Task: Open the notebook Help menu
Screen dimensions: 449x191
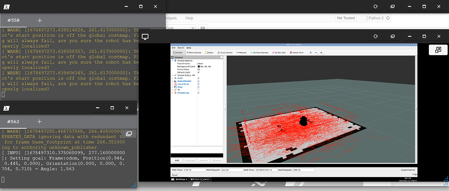Action: point(189,18)
